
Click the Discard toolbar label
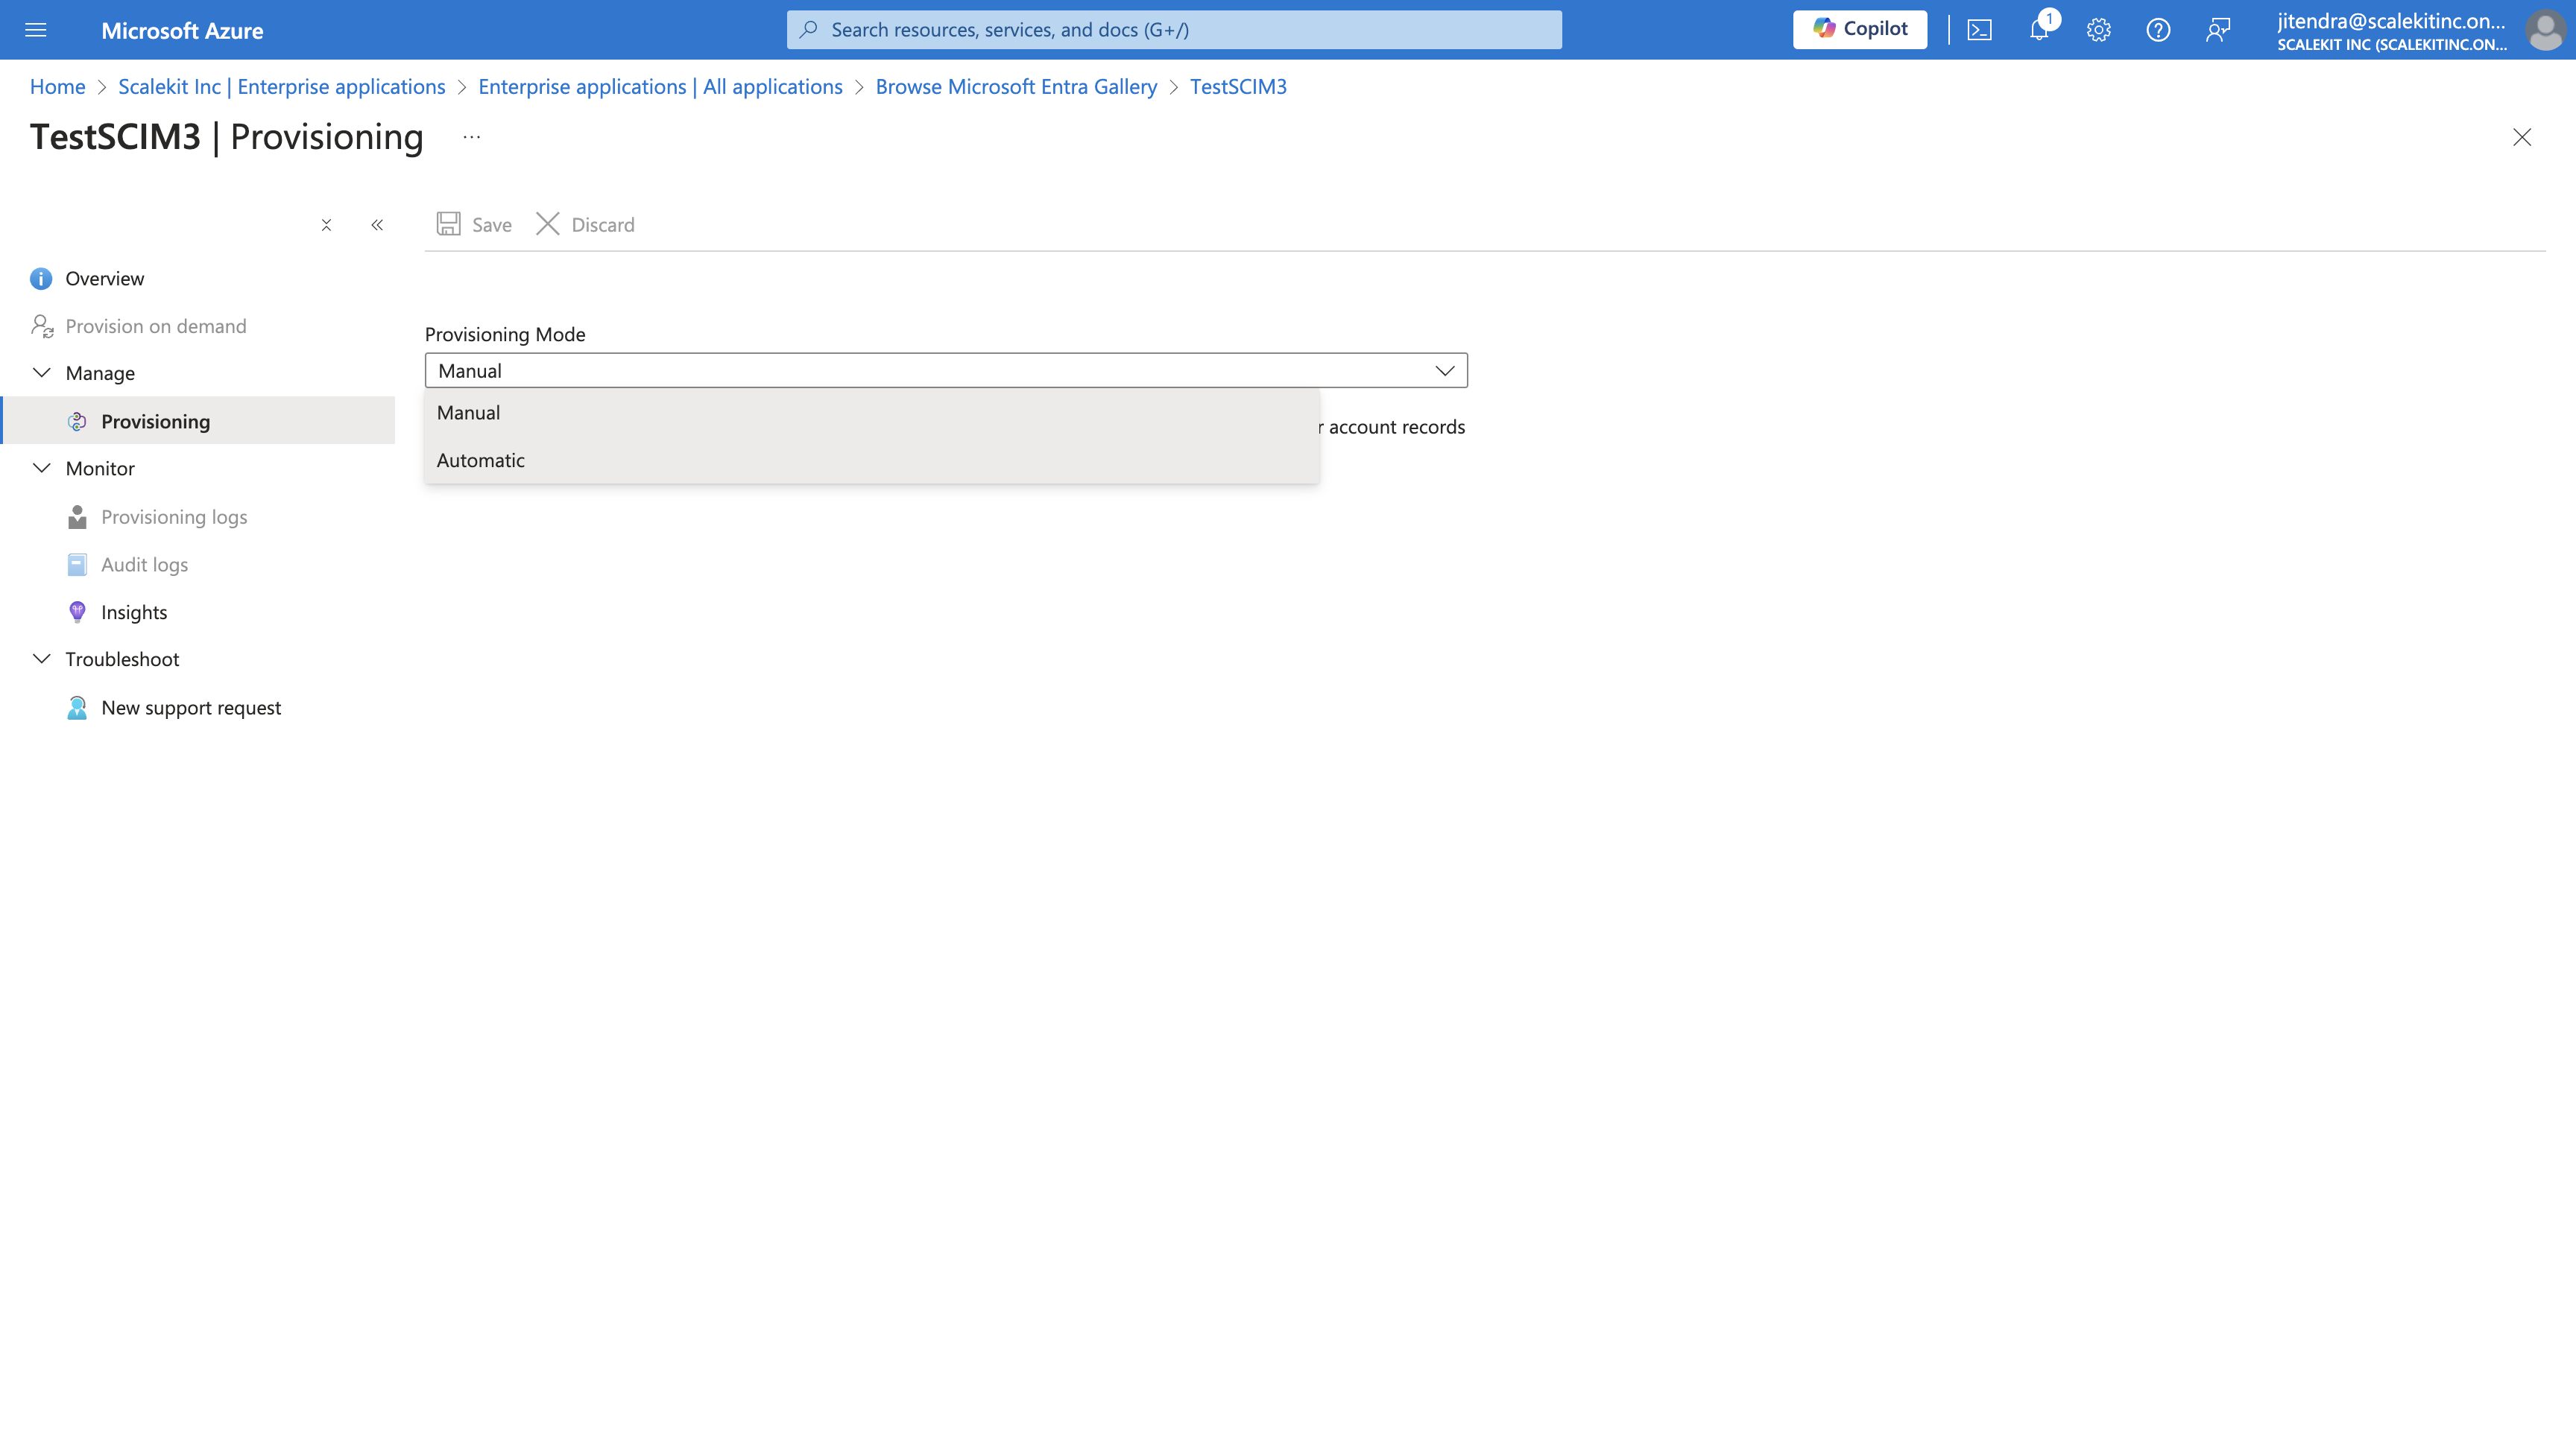603,225
